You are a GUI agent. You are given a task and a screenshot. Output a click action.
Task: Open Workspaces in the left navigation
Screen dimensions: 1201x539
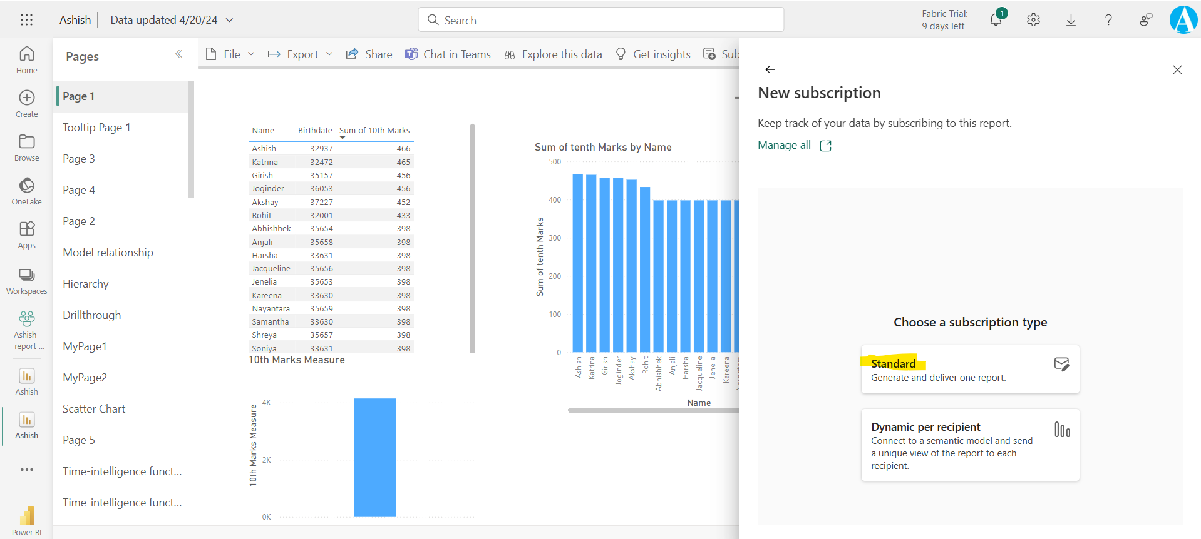tap(26, 281)
